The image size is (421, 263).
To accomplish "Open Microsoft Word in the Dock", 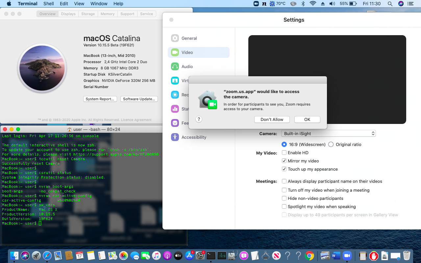I will (336, 255).
